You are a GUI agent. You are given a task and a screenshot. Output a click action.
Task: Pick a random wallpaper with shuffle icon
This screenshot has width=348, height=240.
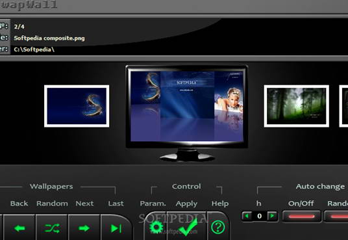point(52,228)
